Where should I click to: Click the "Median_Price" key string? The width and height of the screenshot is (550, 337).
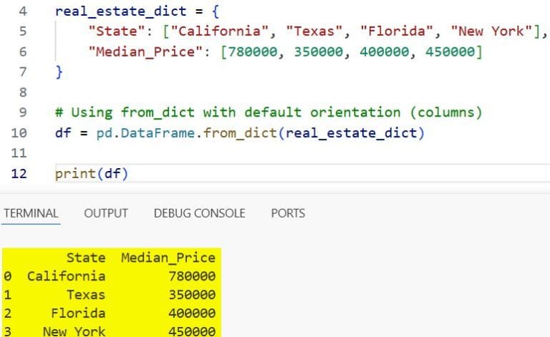pos(145,52)
